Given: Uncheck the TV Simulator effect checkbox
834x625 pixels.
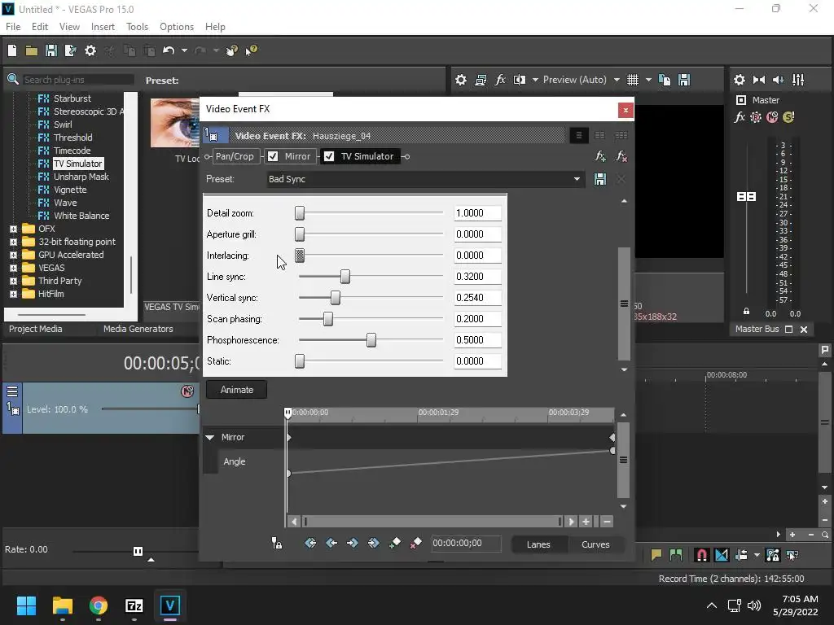Looking at the screenshot, I should [329, 156].
